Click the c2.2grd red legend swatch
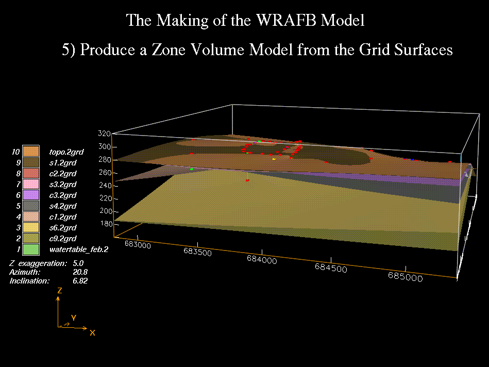Image resolution: width=489 pixels, height=367 pixels. 31,173
